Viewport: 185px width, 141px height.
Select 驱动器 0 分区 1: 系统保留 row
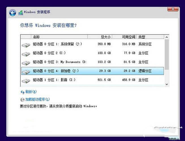93,44
